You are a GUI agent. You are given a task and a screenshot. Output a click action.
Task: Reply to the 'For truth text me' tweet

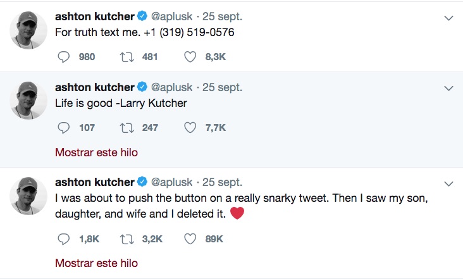click(63, 57)
